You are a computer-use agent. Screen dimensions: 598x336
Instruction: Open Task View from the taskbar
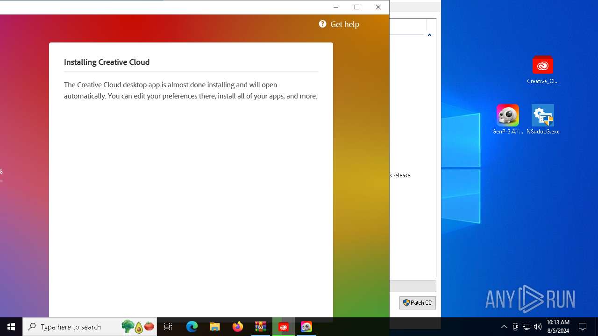point(168,327)
